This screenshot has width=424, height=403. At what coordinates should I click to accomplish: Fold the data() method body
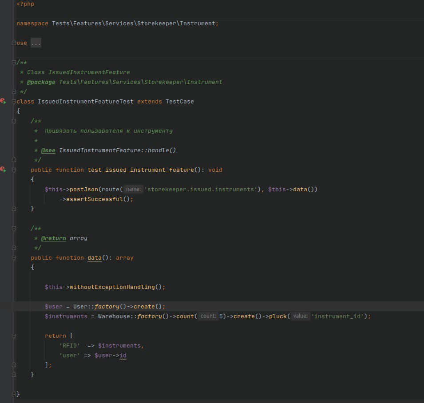click(14, 258)
